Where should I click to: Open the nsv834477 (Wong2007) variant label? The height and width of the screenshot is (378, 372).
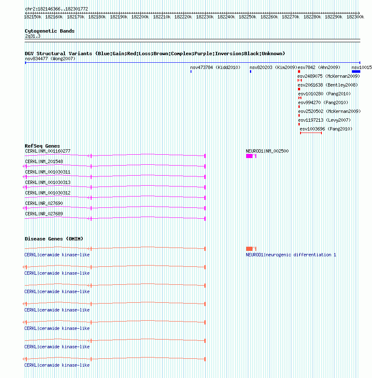(x=50, y=59)
